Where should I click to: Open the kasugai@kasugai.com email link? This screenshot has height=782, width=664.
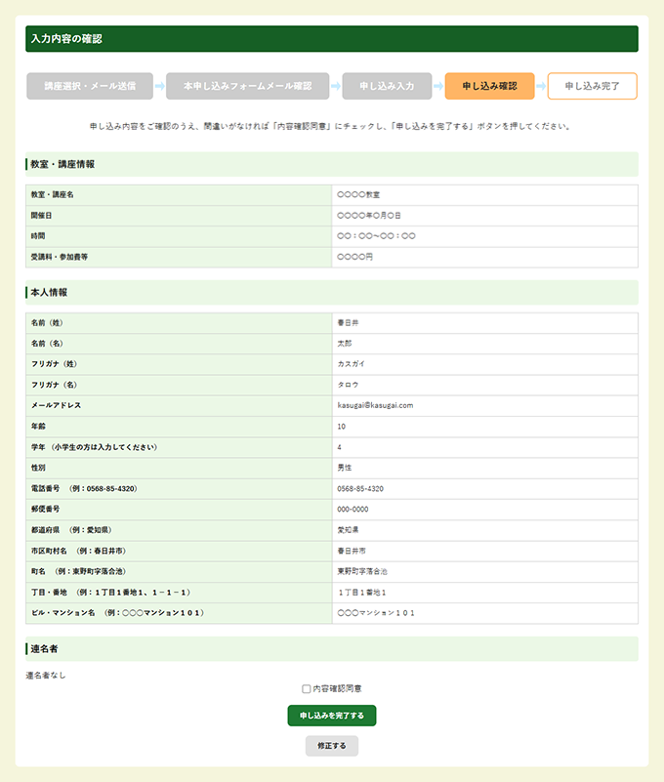click(375, 405)
